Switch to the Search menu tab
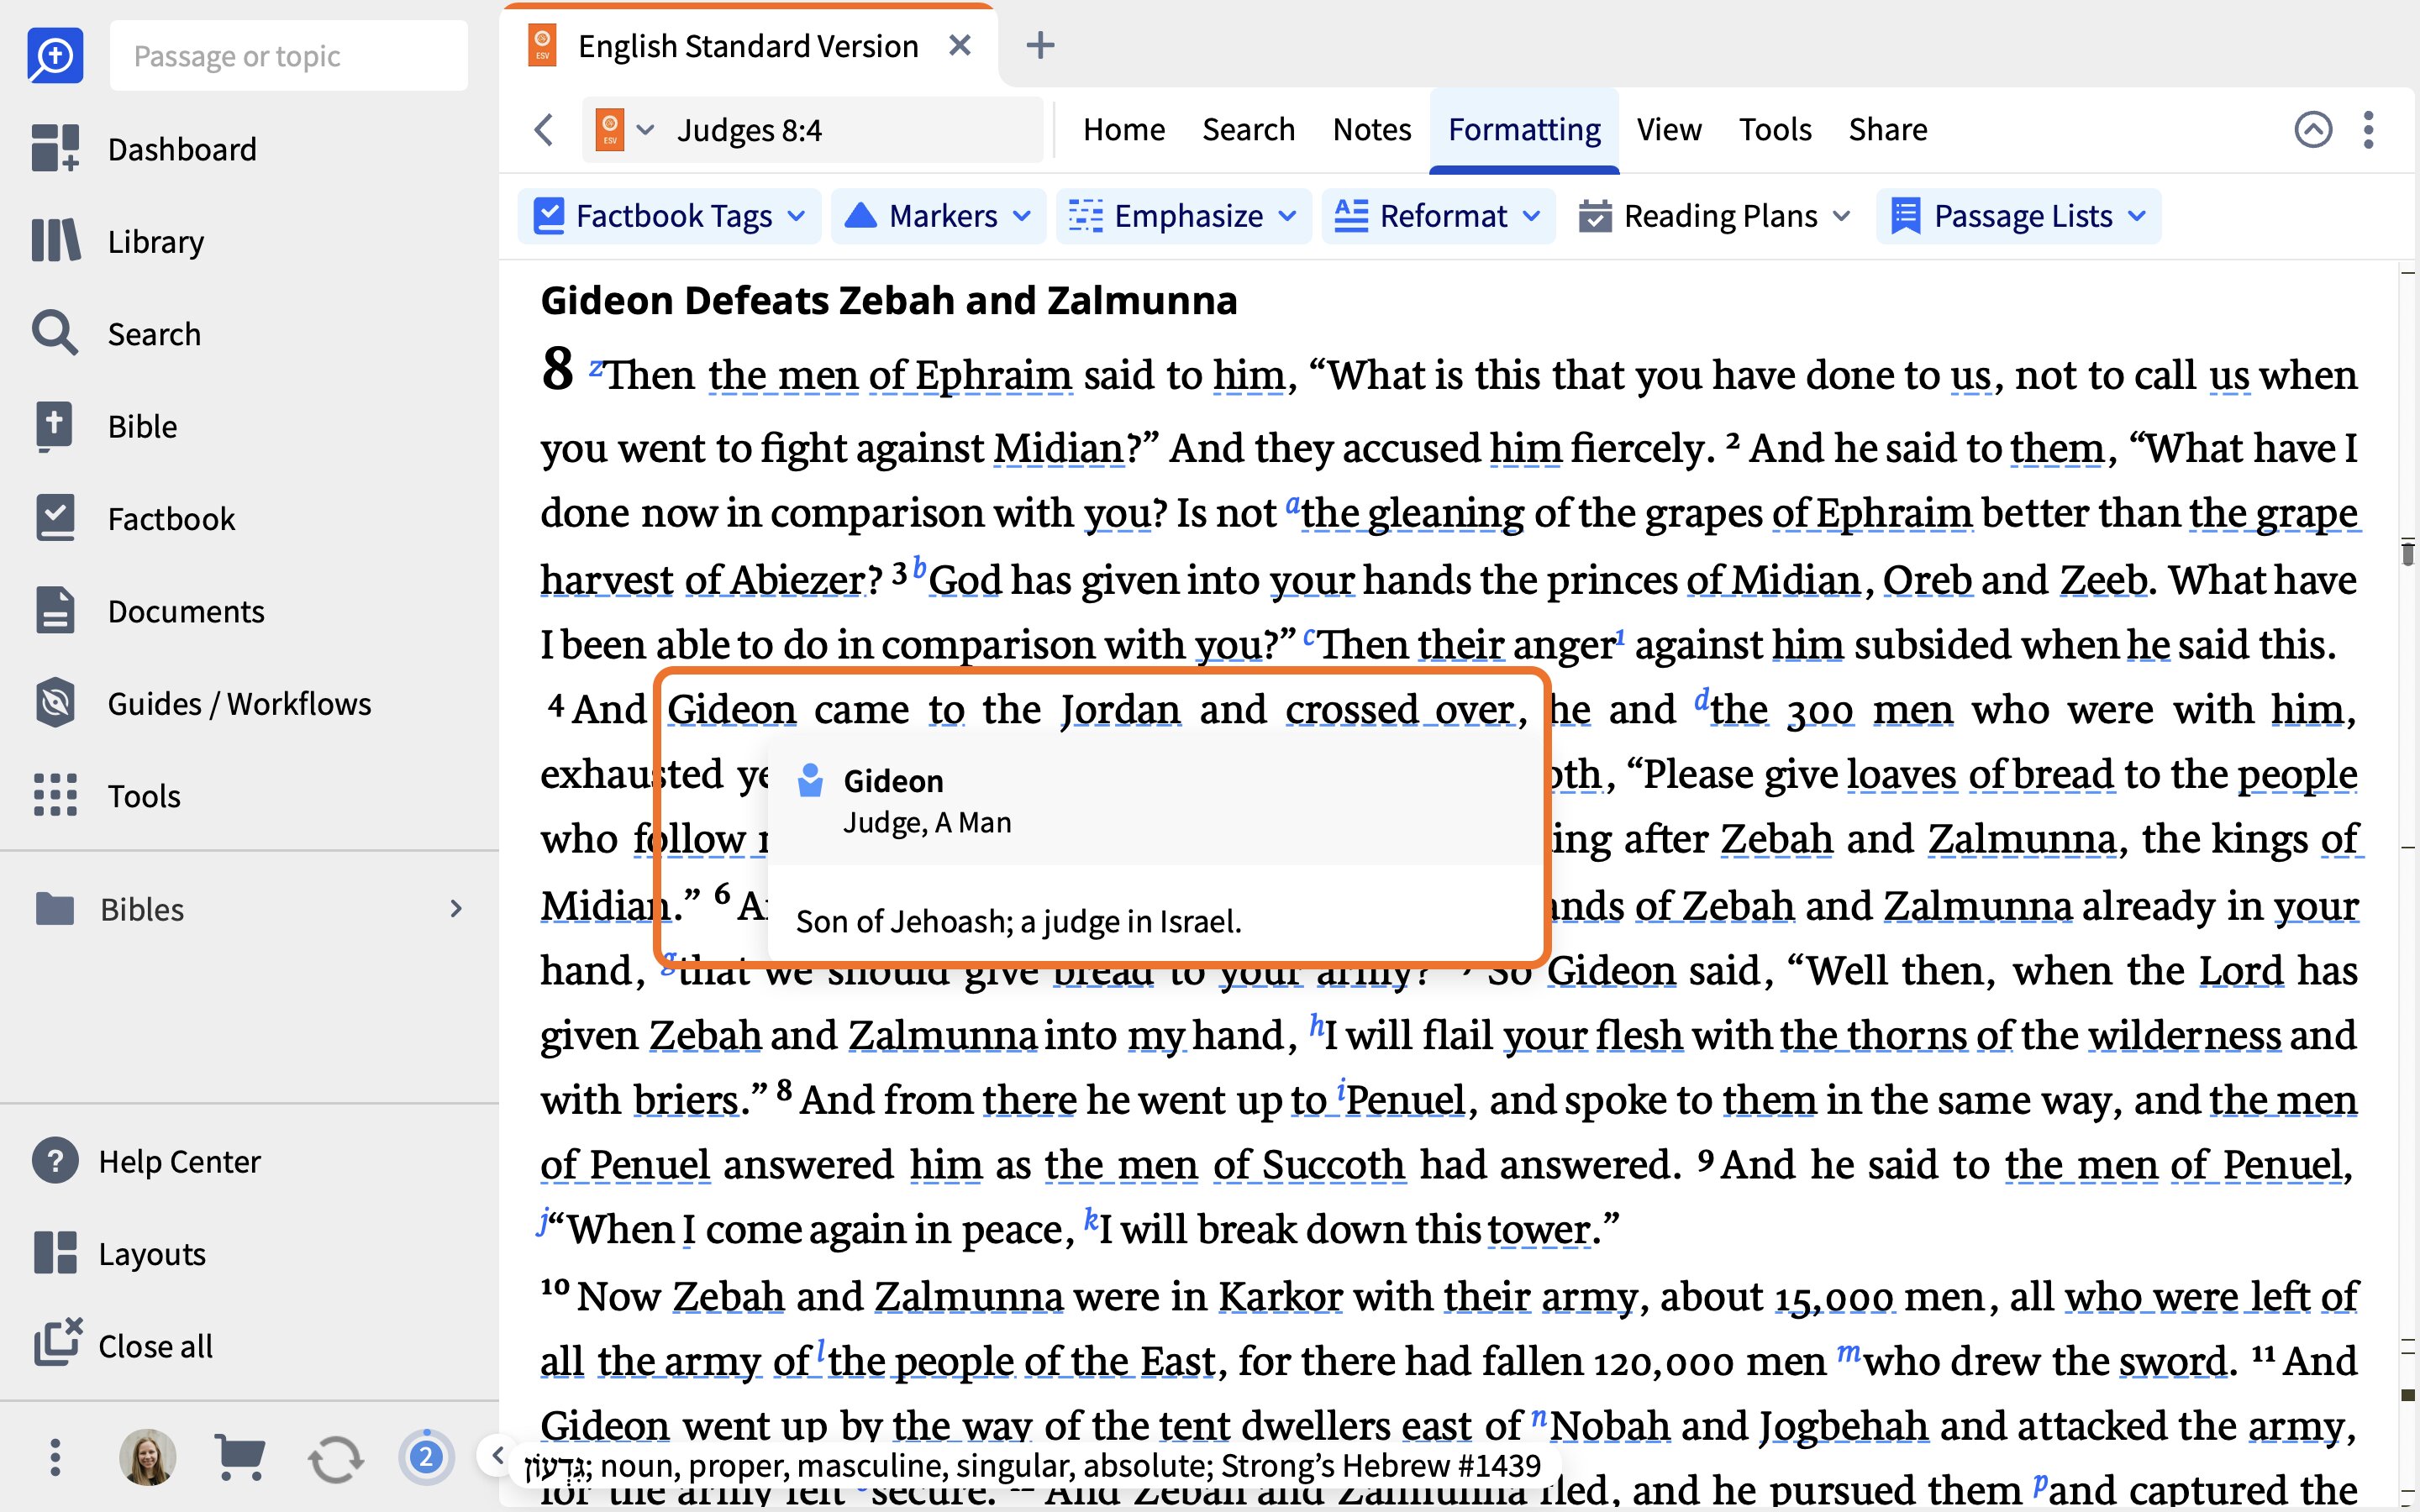Viewport: 2420px width, 1512px height. pyautogui.click(x=1248, y=129)
